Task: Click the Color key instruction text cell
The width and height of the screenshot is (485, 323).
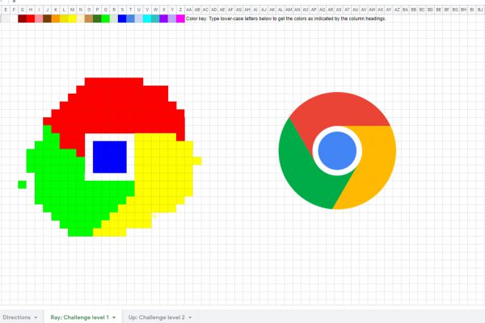Action: coord(286,19)
